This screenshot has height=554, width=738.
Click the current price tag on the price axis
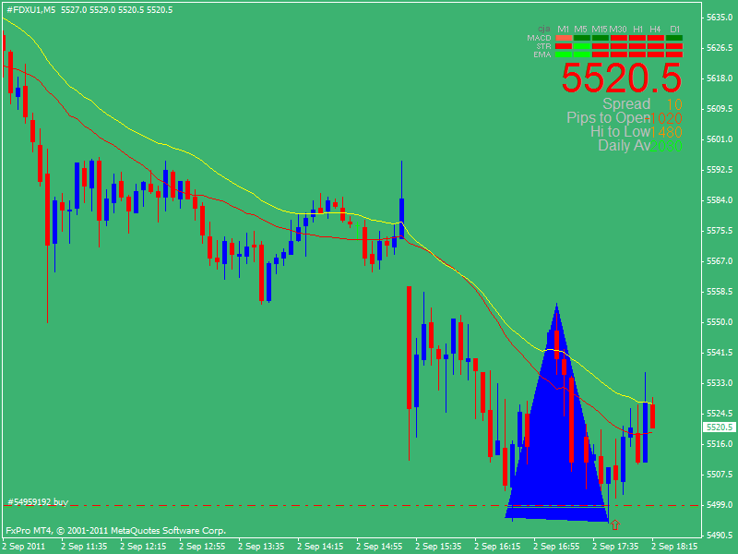pyautogui.click(x=717, y=428)
